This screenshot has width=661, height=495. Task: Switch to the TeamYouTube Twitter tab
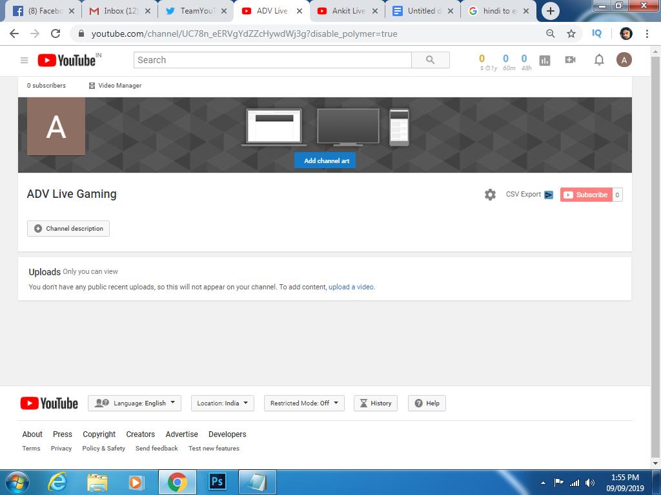[x=194, y=11]
